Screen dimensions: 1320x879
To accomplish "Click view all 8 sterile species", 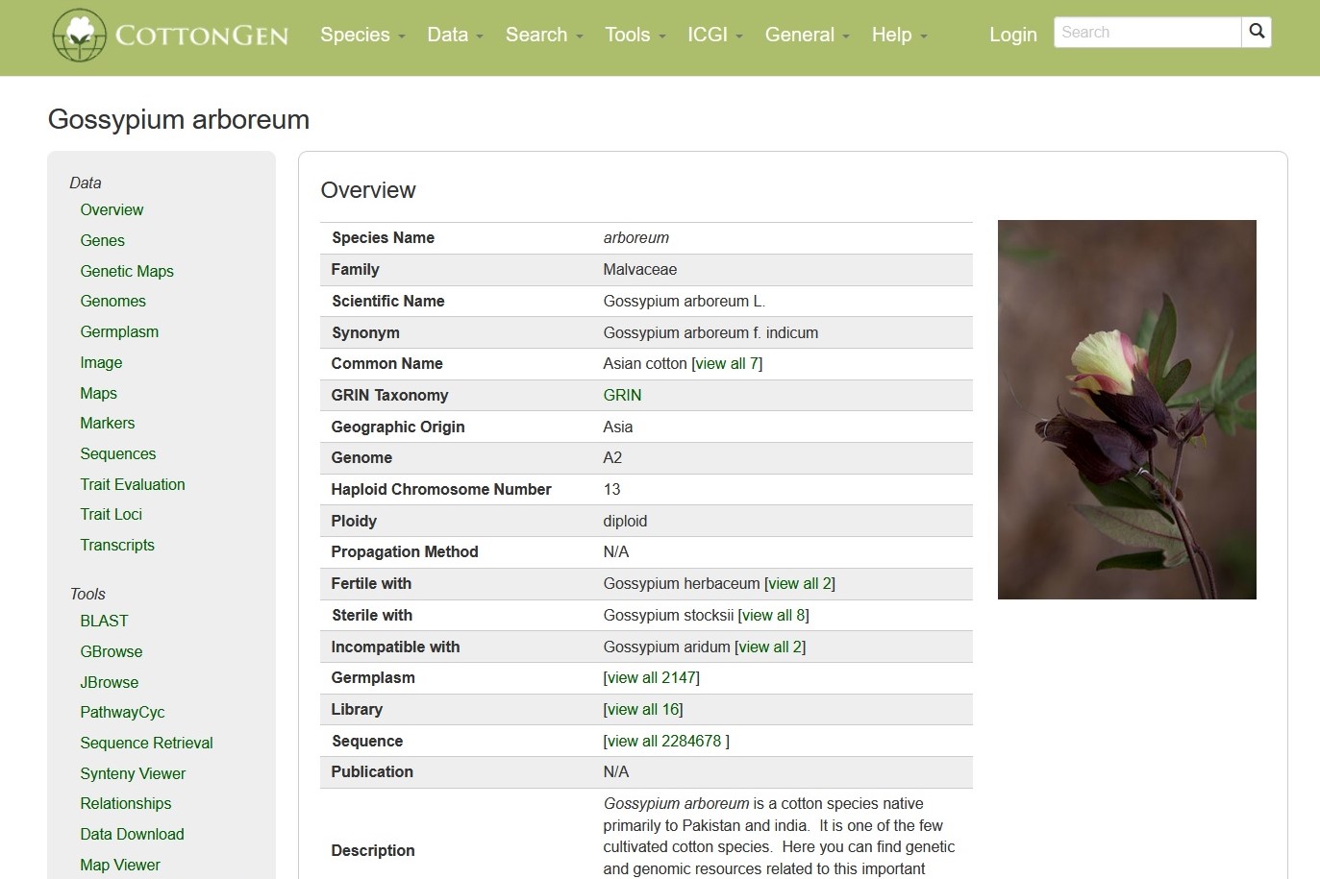I will coord(773,615).
